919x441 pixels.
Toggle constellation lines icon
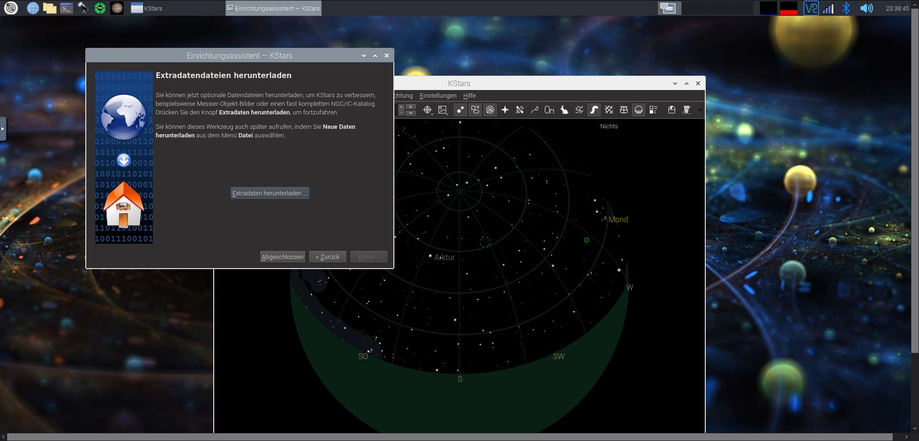coord(534,110)
